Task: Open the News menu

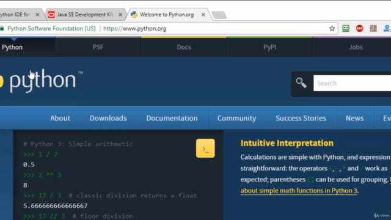Action: coord(354,118)
